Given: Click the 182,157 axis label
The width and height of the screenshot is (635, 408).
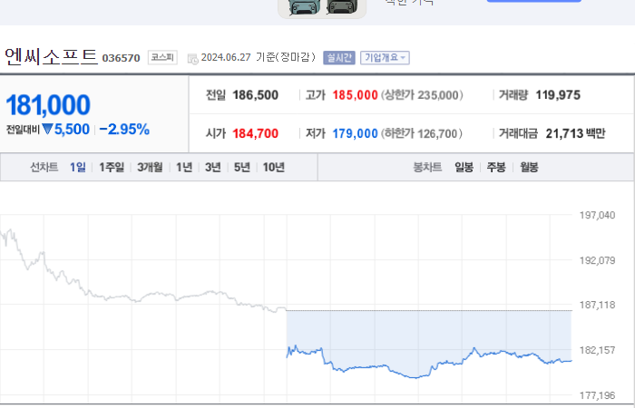Looking at the screenshot, I should 597,350.
